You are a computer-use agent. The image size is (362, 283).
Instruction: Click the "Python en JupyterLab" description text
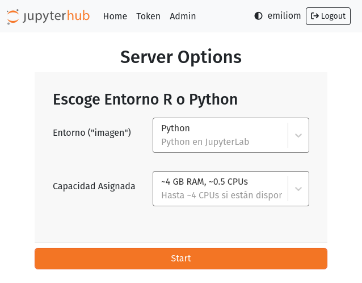205,142
